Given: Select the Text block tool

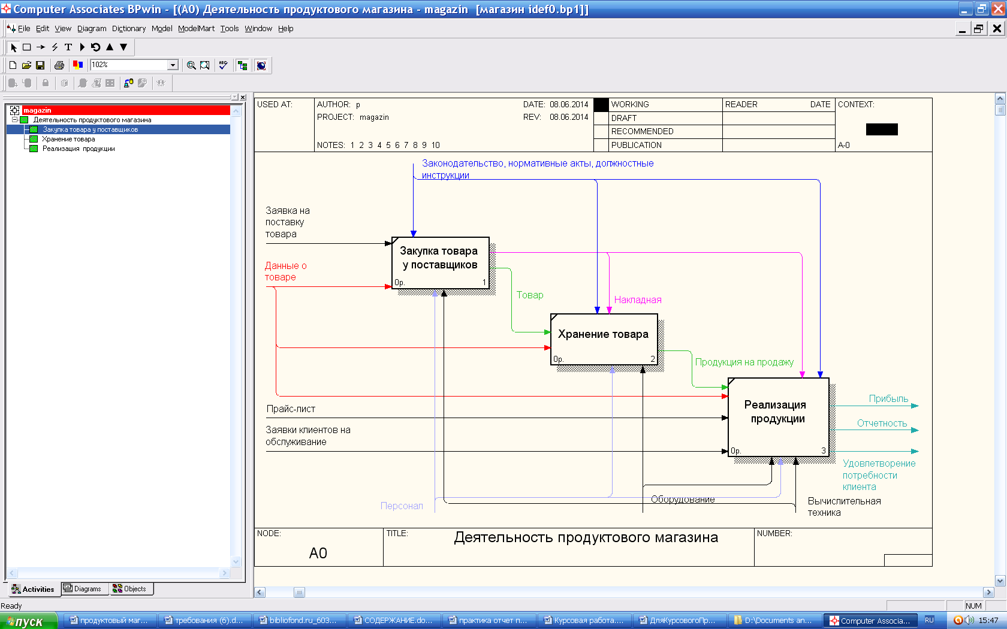Looking at the screenshot, I should point(68,47).
